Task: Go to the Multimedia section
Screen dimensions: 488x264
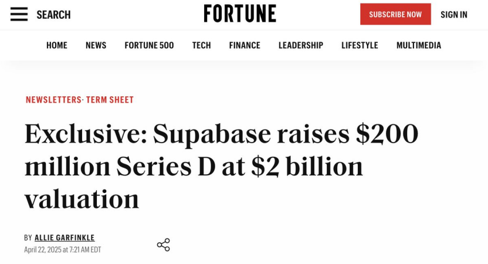Action: pyautogui.click(x=418, y=45)
